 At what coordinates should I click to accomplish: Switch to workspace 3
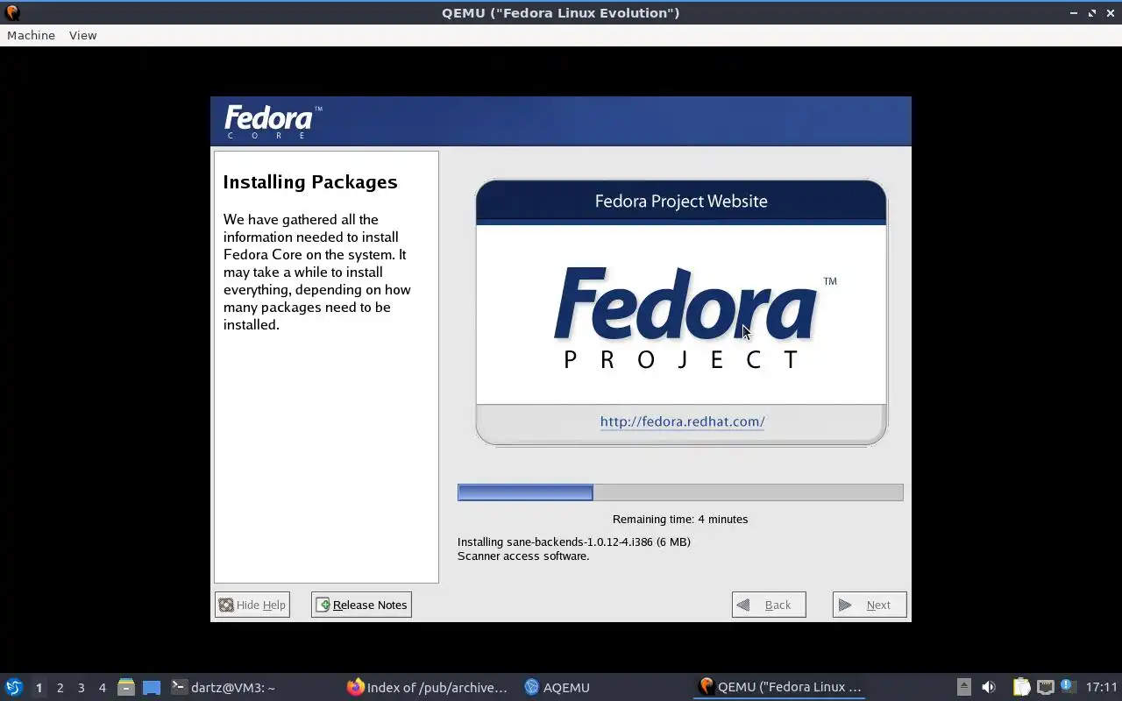click(81, 688)
